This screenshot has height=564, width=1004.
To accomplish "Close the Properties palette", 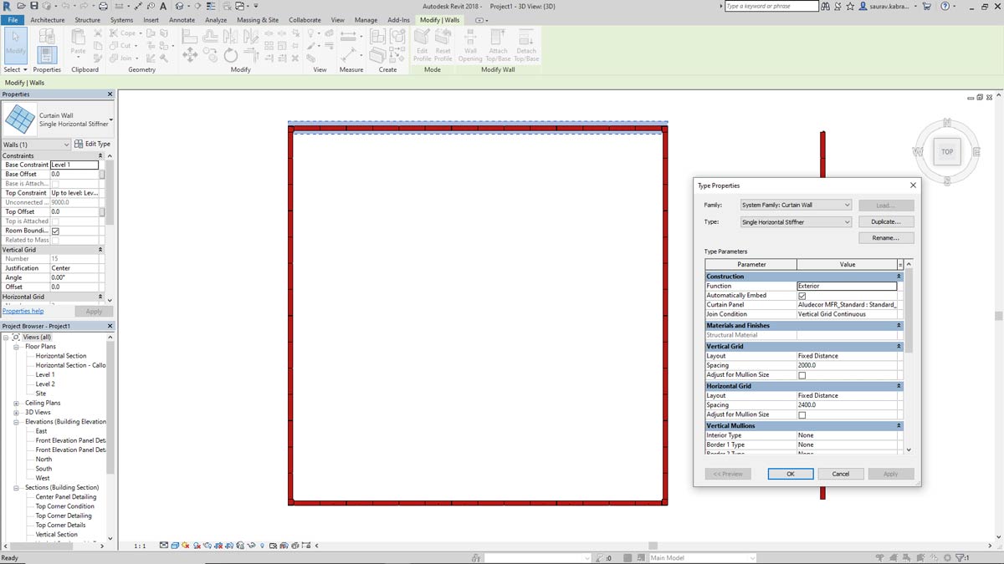I will pyautogui.click(x=110, y=94).
